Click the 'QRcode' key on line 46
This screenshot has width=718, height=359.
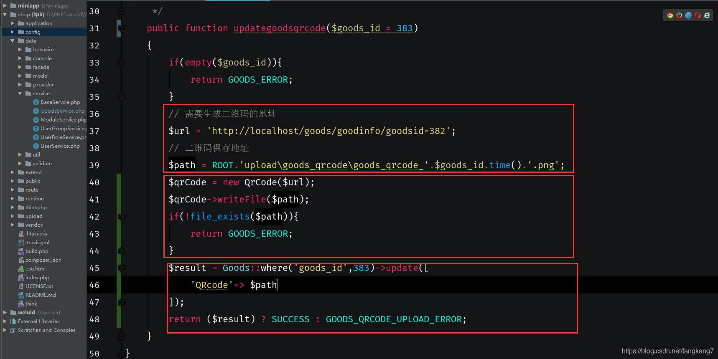point(211,285)
